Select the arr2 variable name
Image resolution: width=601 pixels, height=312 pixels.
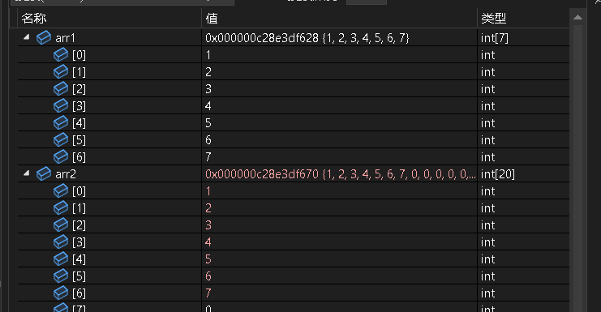click(66, 174)
